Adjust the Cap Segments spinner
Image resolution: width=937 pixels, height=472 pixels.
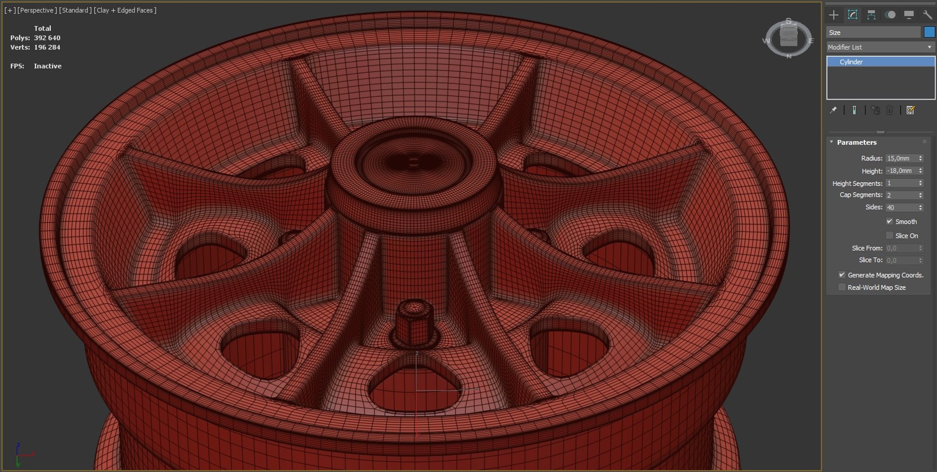click(920, 195)
